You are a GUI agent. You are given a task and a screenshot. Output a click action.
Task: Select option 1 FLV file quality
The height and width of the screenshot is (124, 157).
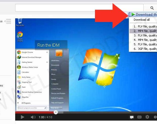[143, 26]
